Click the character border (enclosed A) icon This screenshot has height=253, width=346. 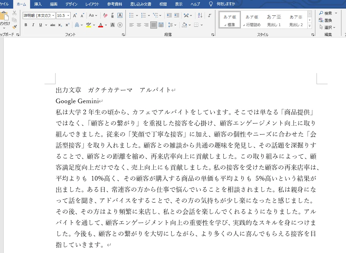[x=120, y=15]
